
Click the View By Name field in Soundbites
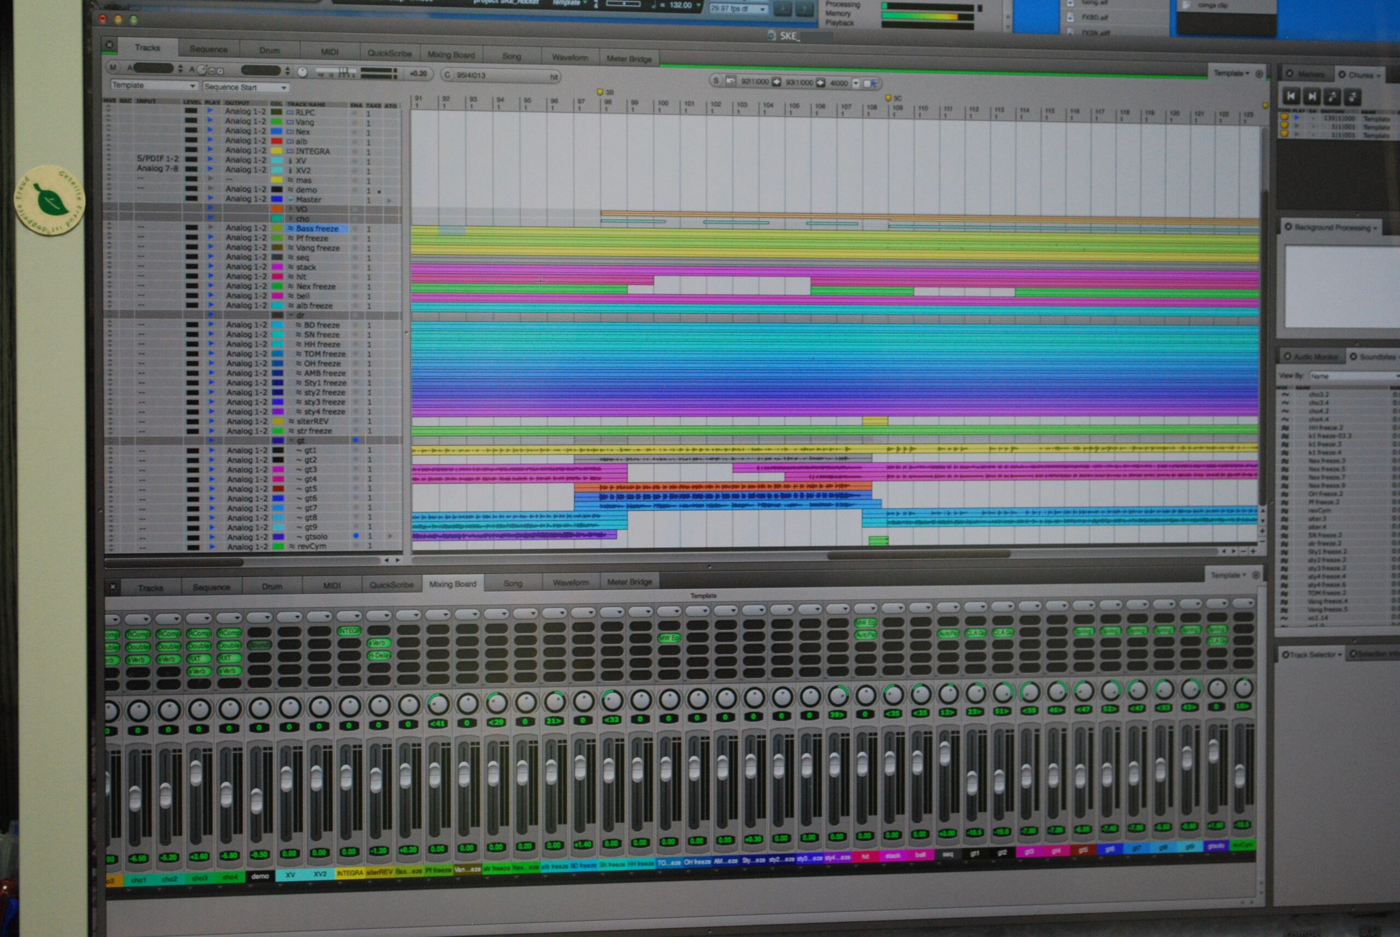pyautogui.click(x=1354, y=376)
